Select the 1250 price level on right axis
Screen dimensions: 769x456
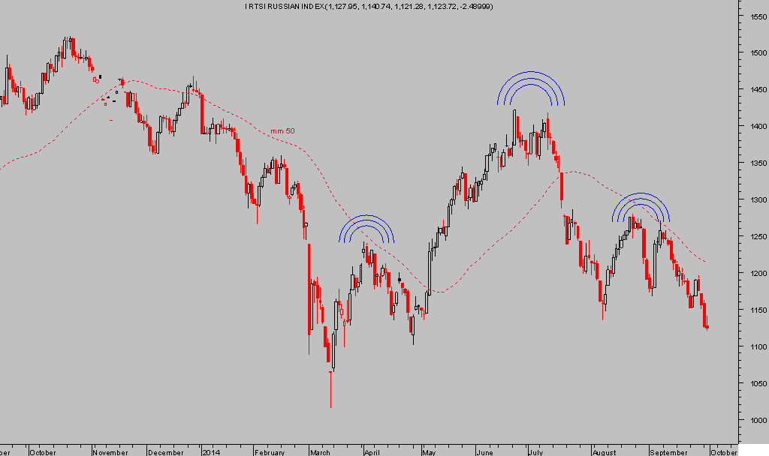[x=755, y=237]
